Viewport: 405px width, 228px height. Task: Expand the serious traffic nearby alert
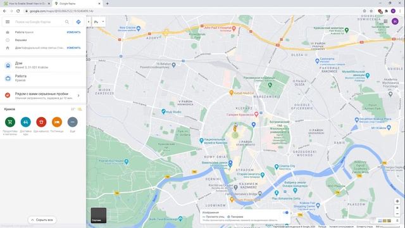coord(43,96)
